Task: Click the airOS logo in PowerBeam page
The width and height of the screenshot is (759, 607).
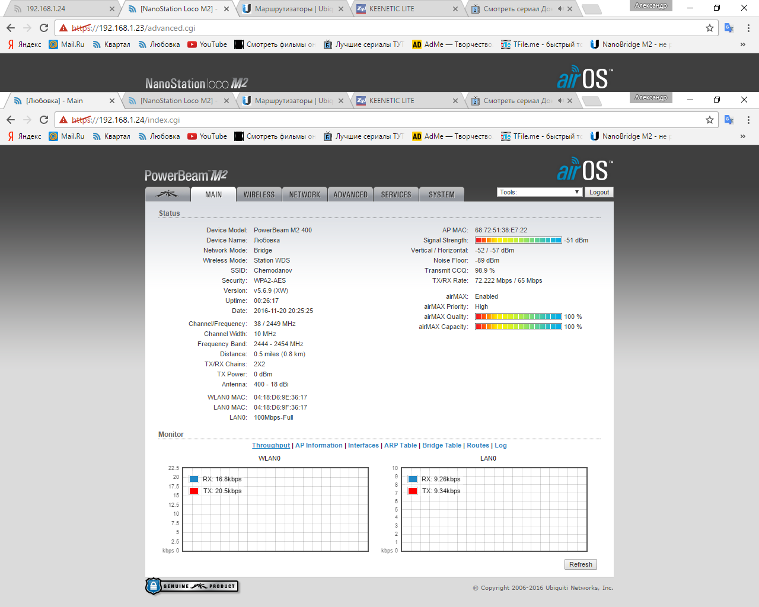Action: pos(585,170)
